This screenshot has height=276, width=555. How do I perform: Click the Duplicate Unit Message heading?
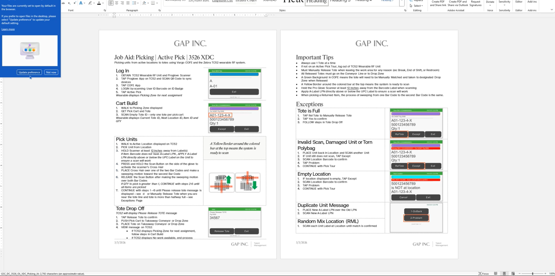(x=323, y=205)
